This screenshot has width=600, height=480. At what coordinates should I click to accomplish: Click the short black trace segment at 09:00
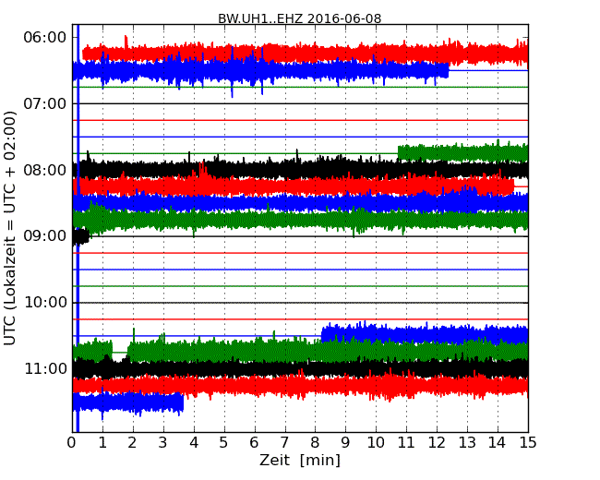[x=80, y=236]
